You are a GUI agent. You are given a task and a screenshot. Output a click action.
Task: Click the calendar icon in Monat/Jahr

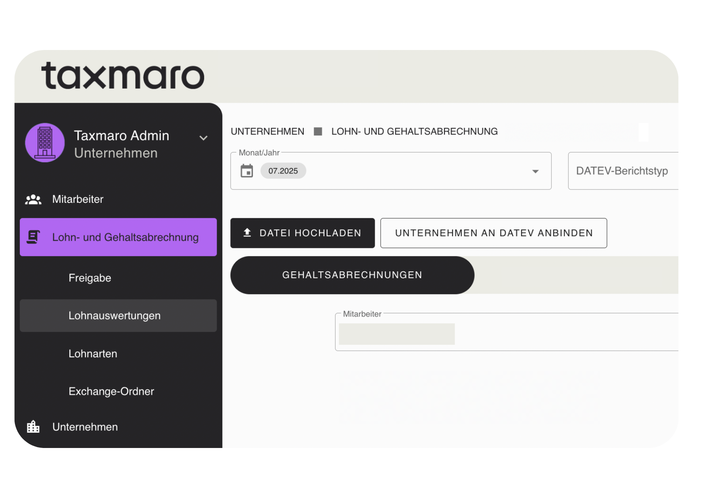247,171
